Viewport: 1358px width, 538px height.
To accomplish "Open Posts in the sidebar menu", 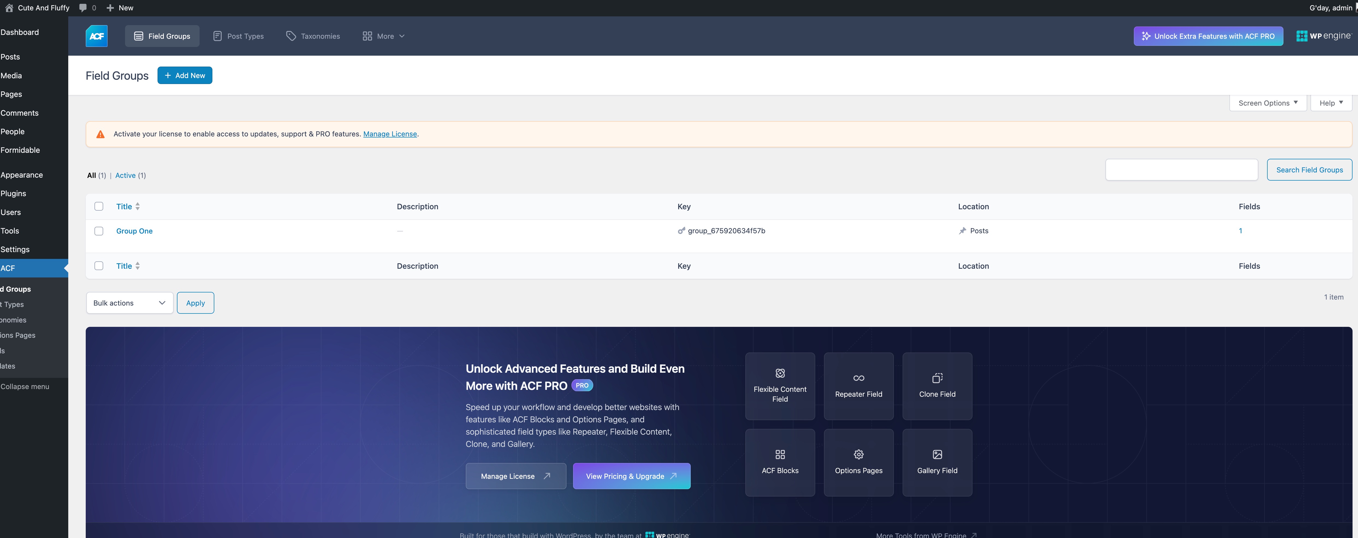I will (x=34, y=57).
